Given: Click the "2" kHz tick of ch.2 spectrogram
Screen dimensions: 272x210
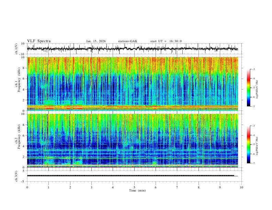Looking at the screenshot, I should (24, 157).
